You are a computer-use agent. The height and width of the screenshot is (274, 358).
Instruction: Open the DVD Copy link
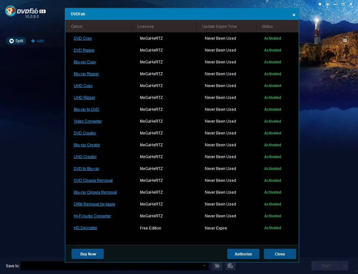click(83, 38)
